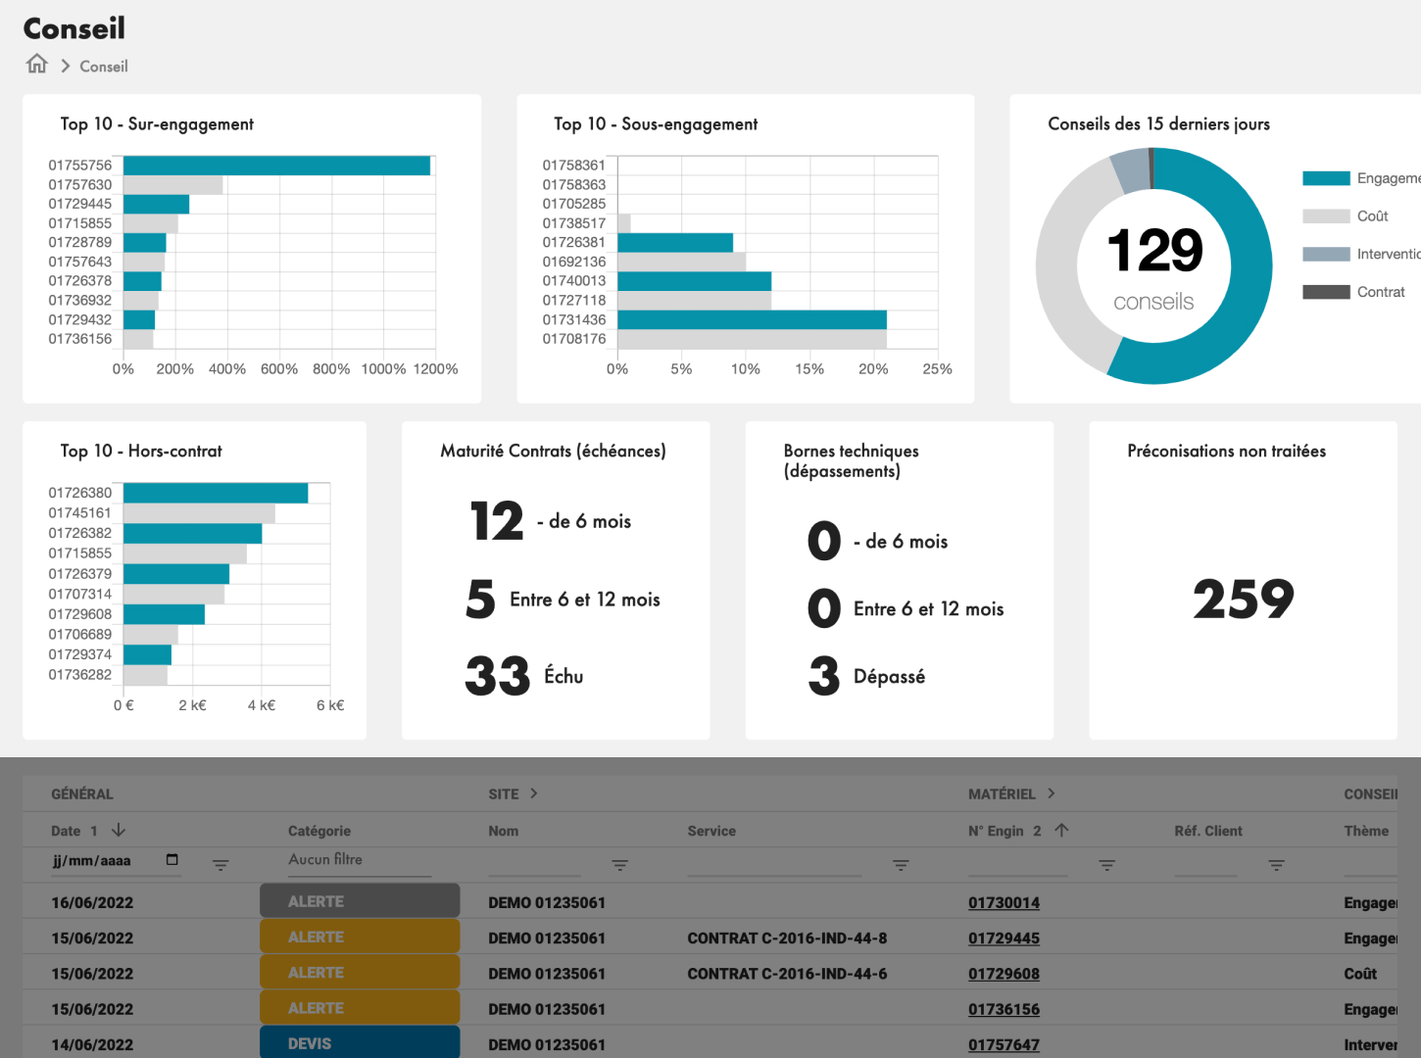Click the 01729432 label in Sur-engagement chart
This screenshot has width=1421, height=1058.
click(x=80, y=319)
